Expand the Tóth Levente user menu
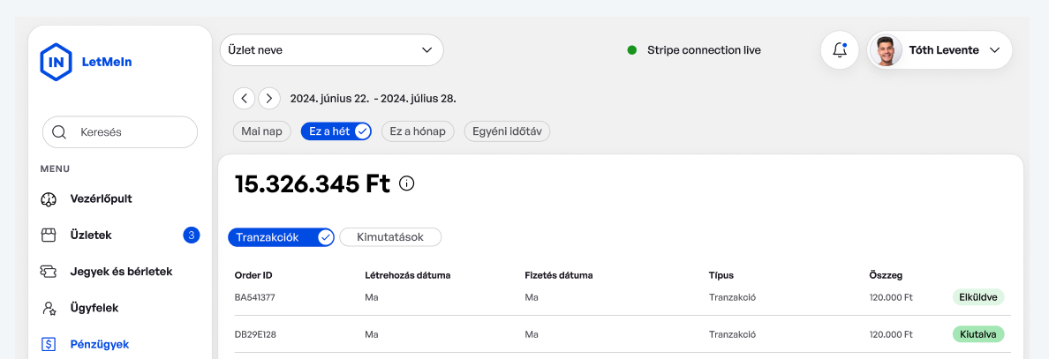This screenshot has height=359, width=1049. click(940, 50)
